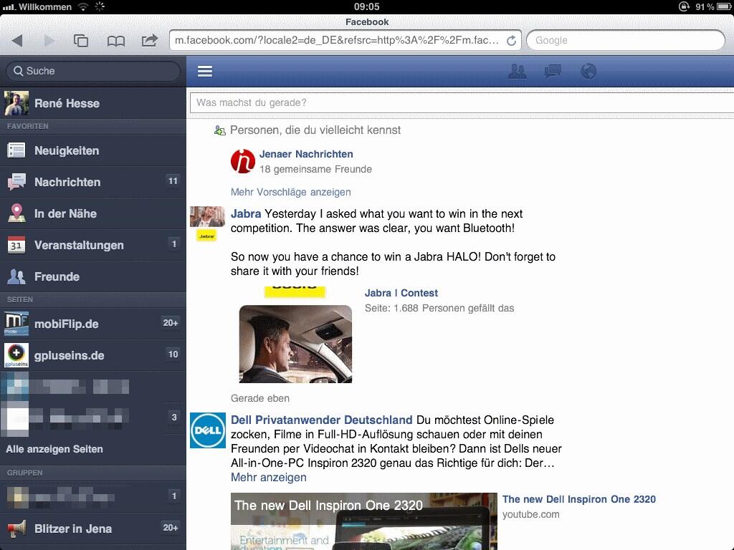This screenshot has width=734, height=550.
Task: Click the Veranstaltungen calendar icon
Action: tap(16, 245)
